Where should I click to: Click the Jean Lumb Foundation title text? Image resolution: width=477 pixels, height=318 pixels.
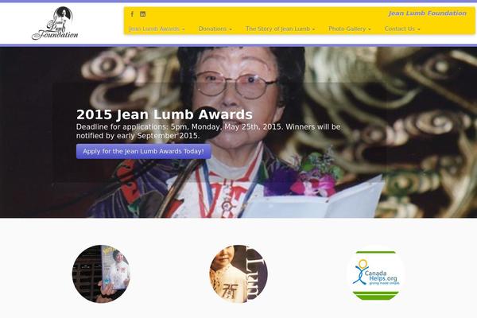pos(427,14)
